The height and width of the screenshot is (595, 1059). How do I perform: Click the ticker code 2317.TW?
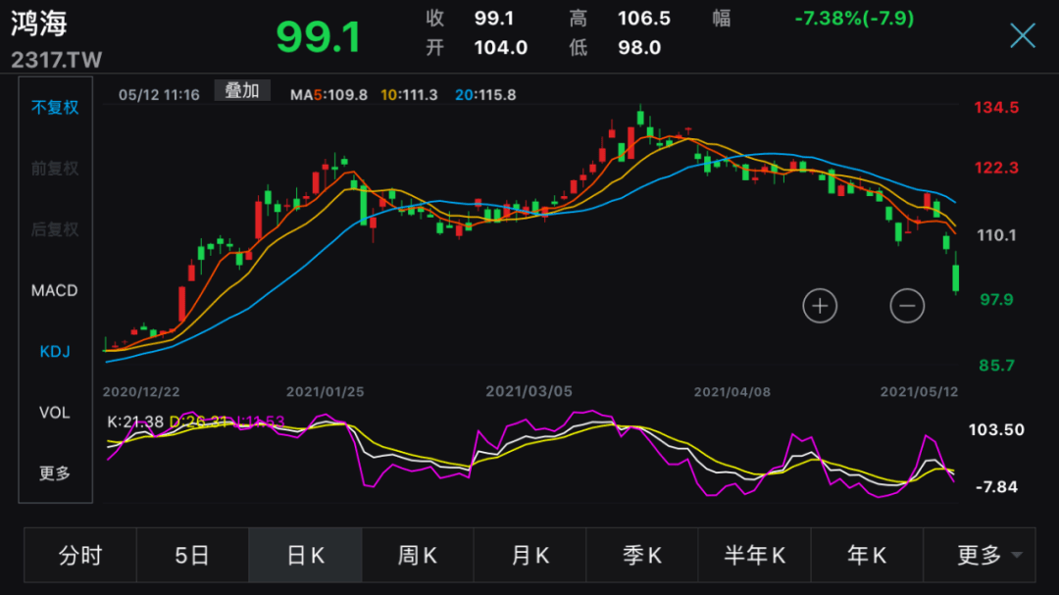pyautogui.click(x=56, y=60)
